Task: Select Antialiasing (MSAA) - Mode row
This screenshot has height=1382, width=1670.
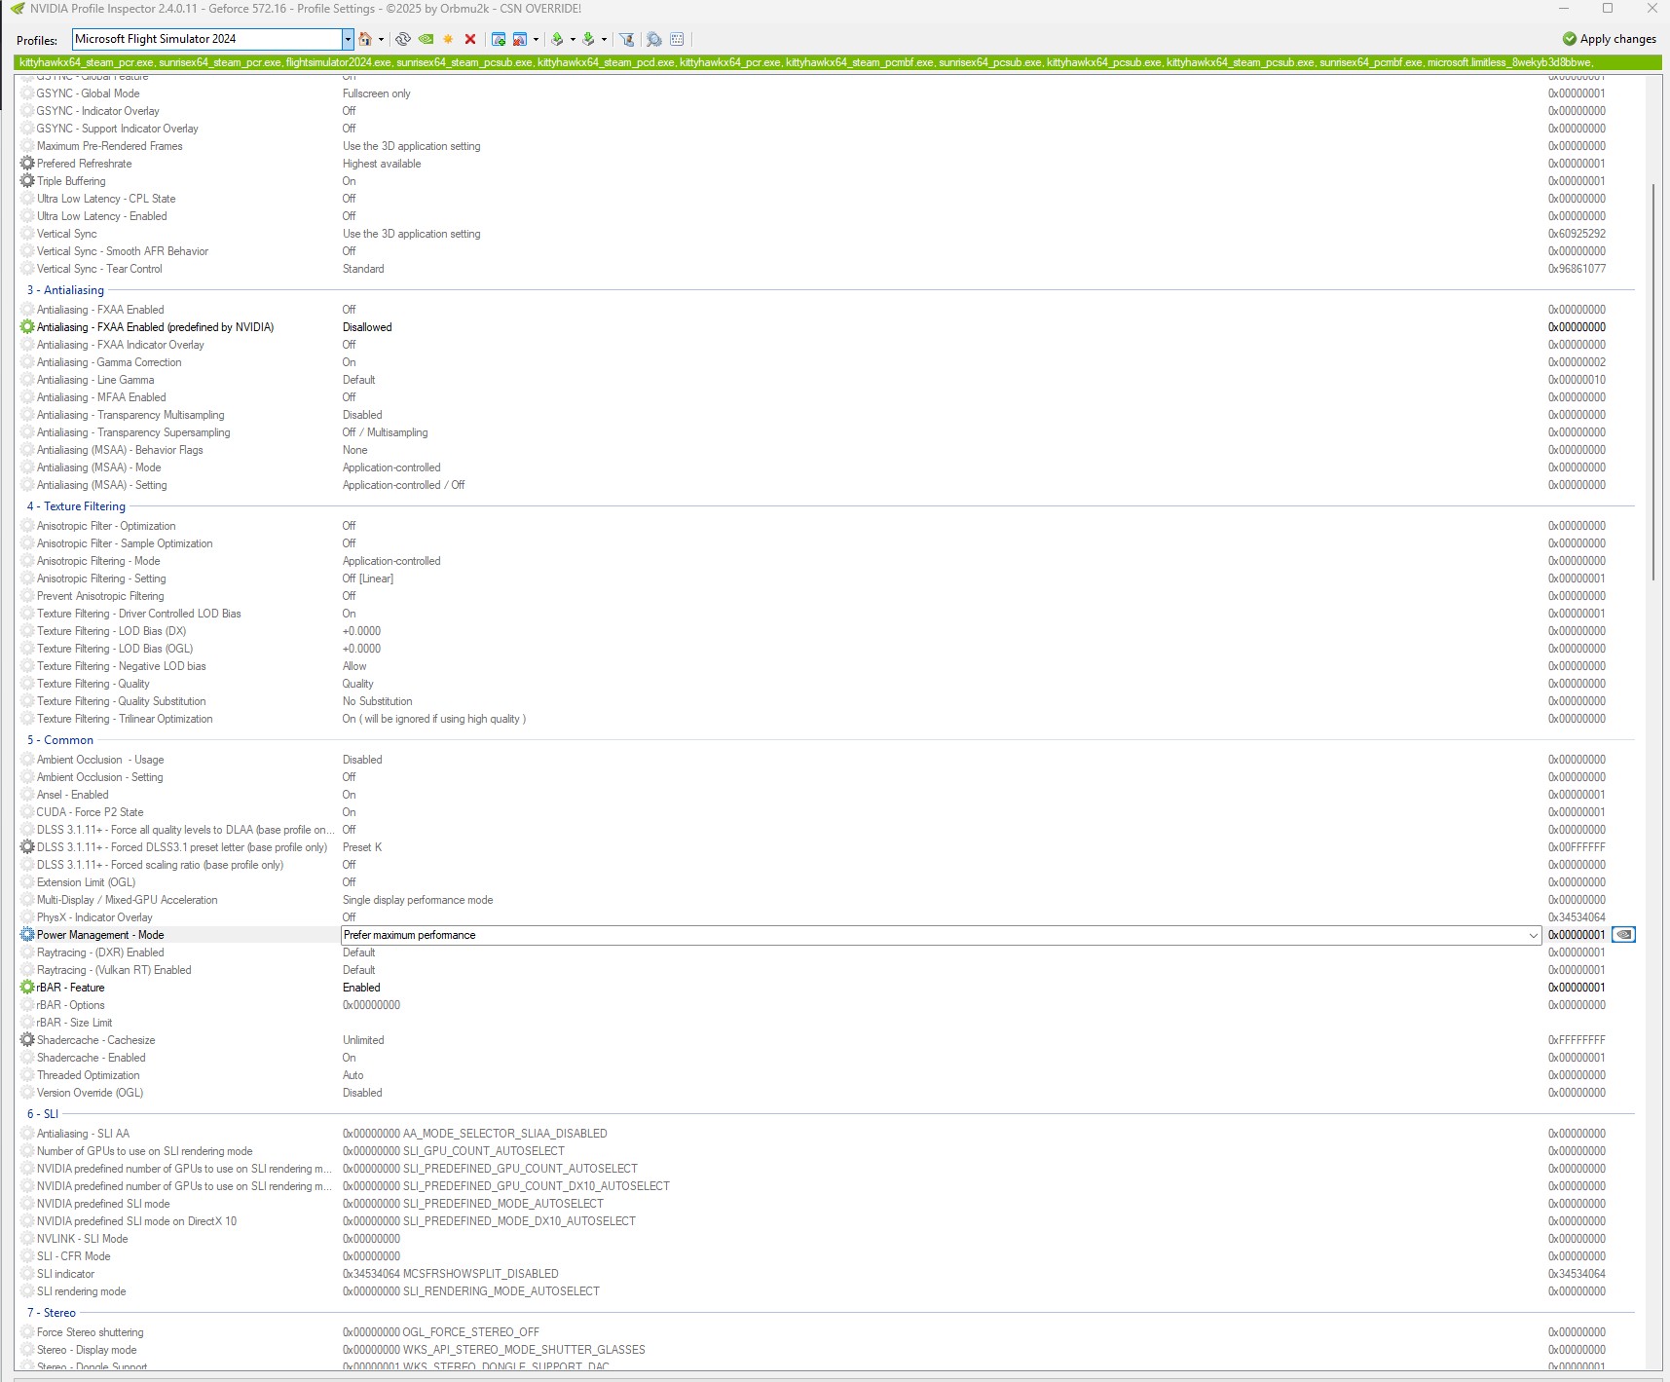Action: point(828,467)
